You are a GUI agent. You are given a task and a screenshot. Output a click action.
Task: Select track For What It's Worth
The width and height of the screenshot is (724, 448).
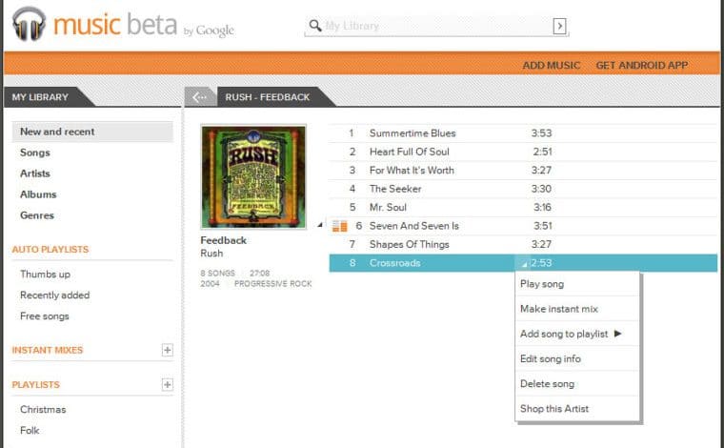(x=412, y=170)
